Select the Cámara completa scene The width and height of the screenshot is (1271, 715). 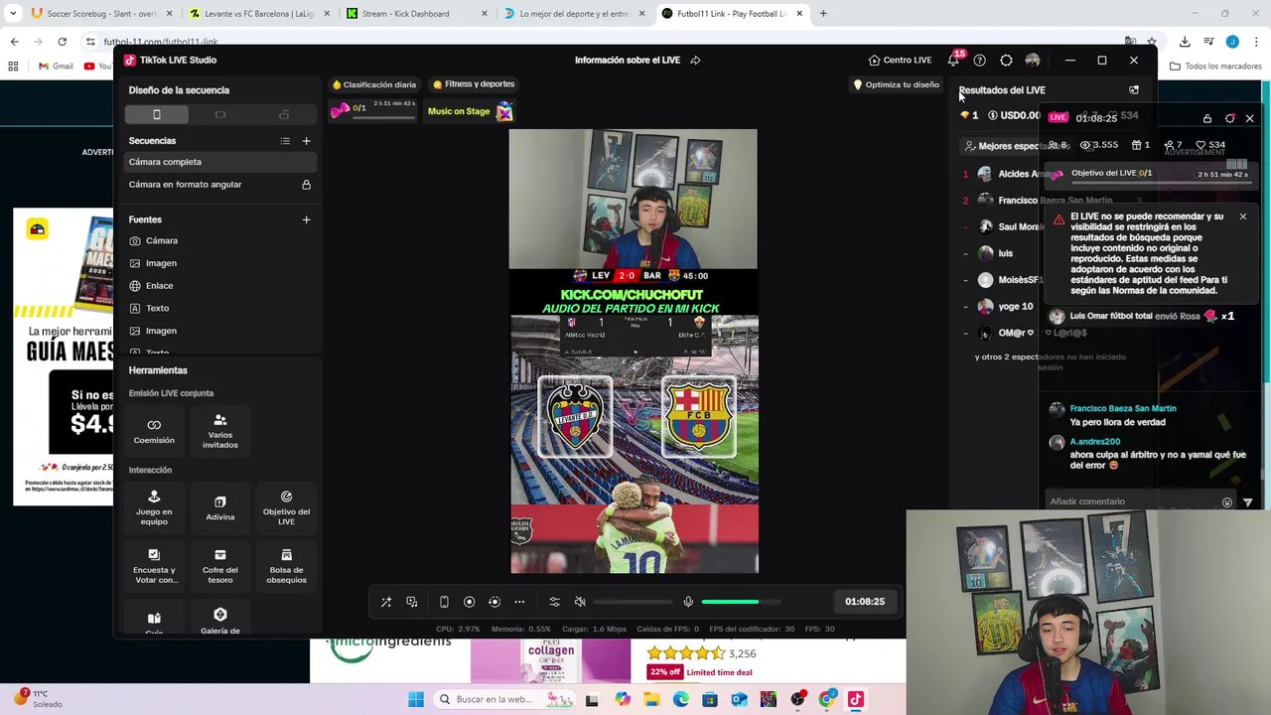click(218, 162)
